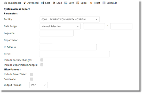142x93 pixels.
Task: Enable Include Facility Changes checkbox
Action: [42, 60]
